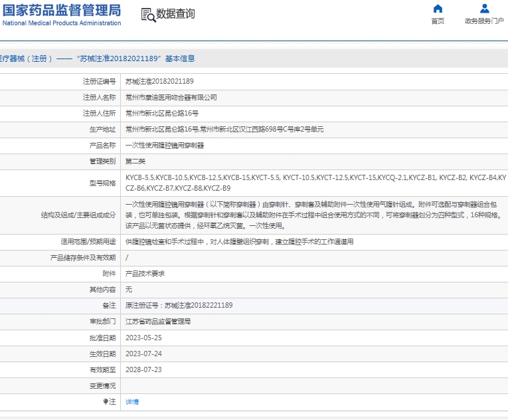Click the National Medical Products Administration text
This screenshot has height=420, width=508.
pyautogui.click(x=61, y=23)
